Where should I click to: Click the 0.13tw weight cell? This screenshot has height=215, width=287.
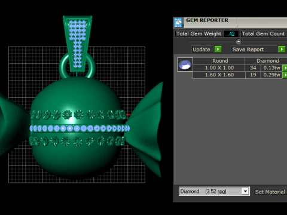click(271, 68)
